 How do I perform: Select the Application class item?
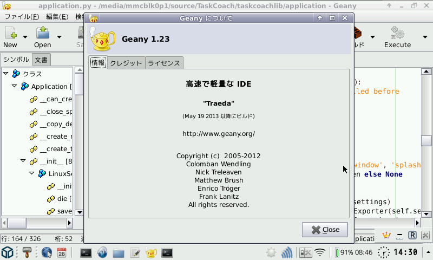coord(47,87)
